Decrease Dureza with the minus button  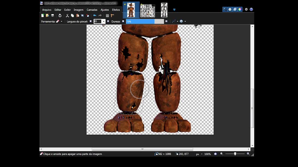pos(123,21)
